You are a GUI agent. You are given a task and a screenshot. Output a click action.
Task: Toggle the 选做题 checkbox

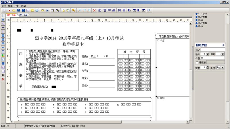click(197, 62)
